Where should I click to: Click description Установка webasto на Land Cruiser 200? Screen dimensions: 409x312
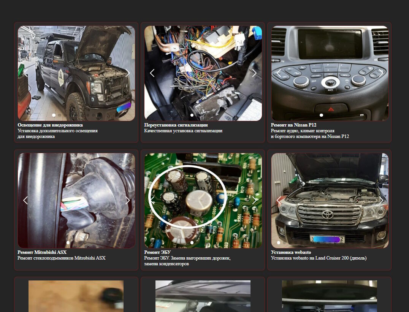pos(319,258)
